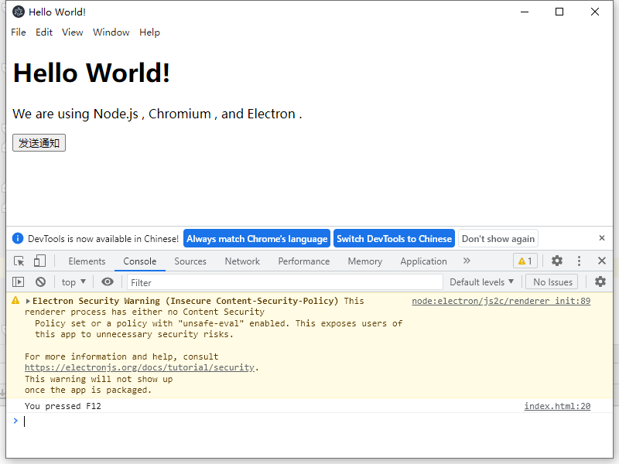Select the 'You pressed F12' log message

63,406
